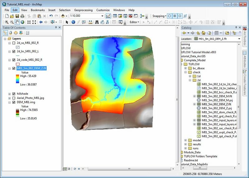Check the Aerial_Photo_M01.jpg layer visibility
Screen dimensions: 249x178
[x=14, y=98]
